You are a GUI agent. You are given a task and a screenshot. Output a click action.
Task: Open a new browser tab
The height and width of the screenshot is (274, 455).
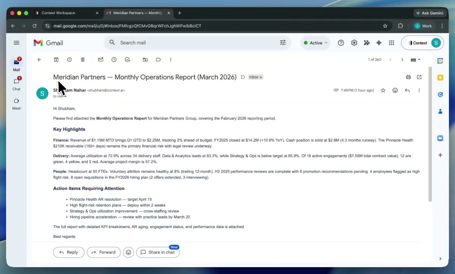pos(180,13)
